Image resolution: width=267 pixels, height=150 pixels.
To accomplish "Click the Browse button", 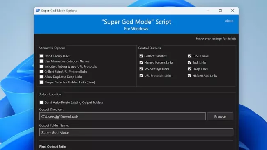I will pos(220,116).
